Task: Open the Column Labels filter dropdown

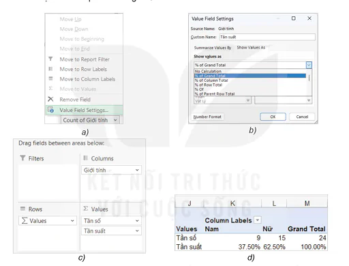Action: [258, 220]
